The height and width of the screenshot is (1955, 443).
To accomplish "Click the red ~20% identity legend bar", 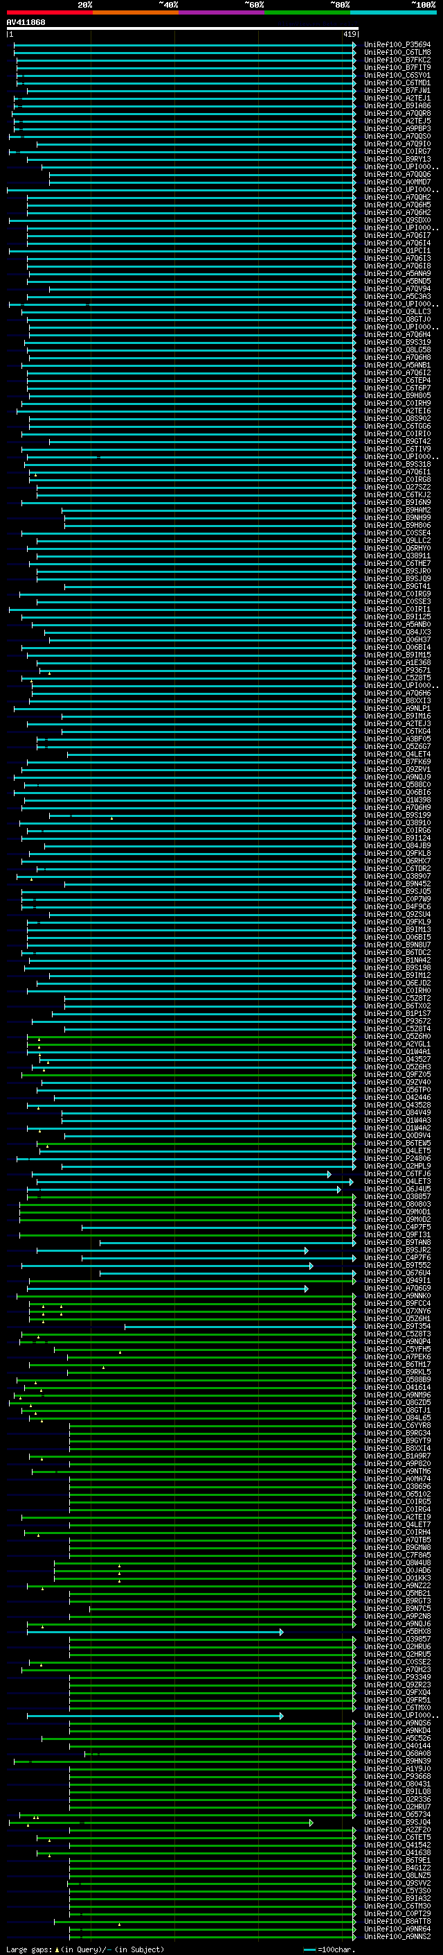I will pos(49,12).
